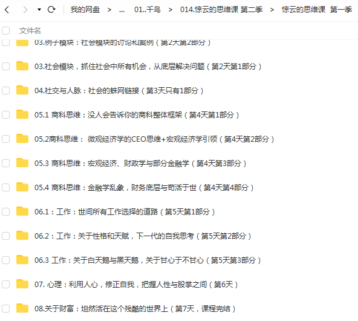The image size is (358, 321).
Task: Click the forward navigation arrow
Action: click(x=25, y=10)
